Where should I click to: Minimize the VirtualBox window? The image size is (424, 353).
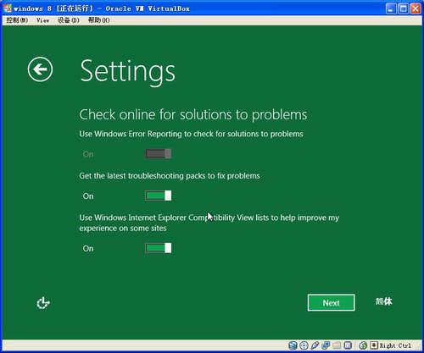(391, 8)
